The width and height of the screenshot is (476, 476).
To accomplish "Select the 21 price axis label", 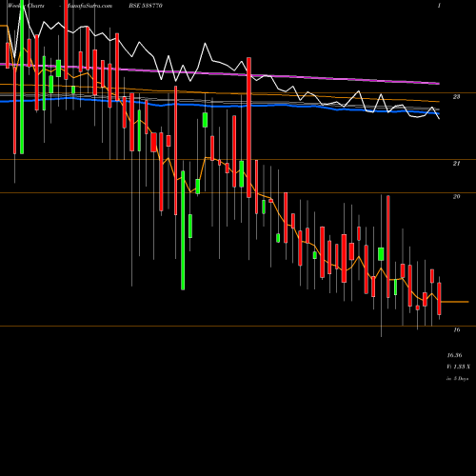I will 456,164.
